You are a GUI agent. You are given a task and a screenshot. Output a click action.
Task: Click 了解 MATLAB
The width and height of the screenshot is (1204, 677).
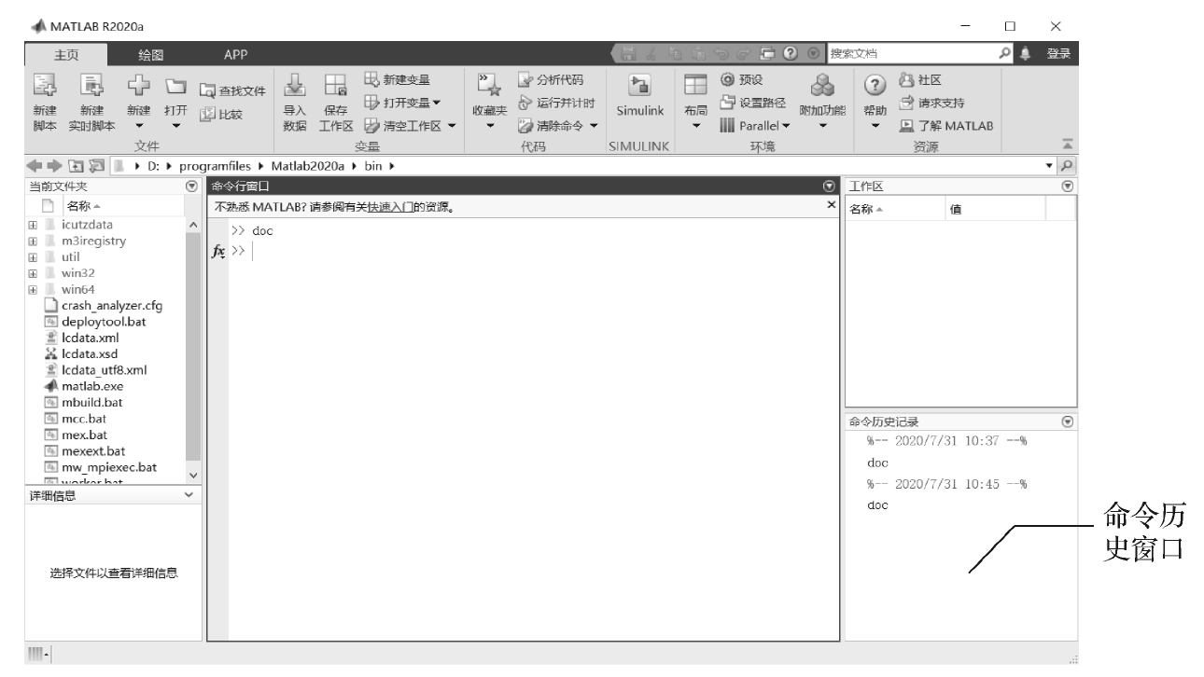coord(945,127)
